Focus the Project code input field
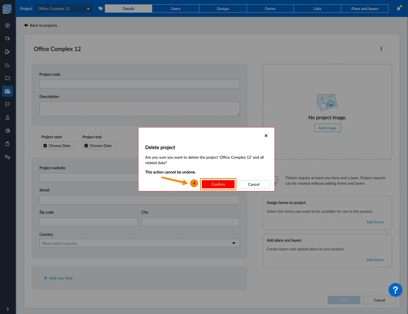Screen dimensions: 408x314 [139, 84]
